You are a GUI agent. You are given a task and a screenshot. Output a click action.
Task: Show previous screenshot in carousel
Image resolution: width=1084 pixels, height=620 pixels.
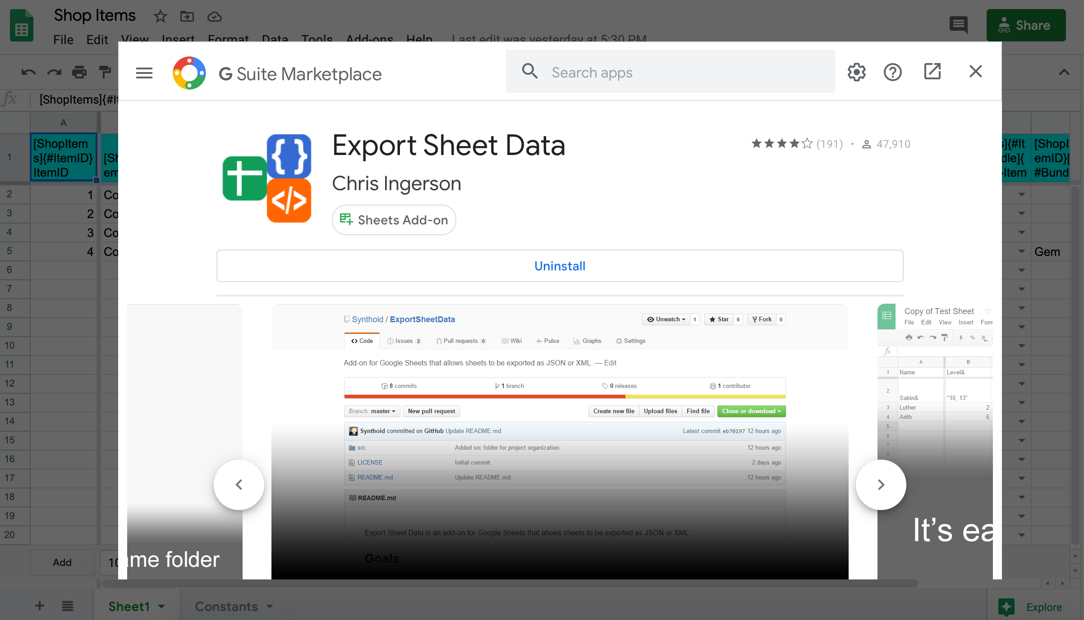(239, 485)
